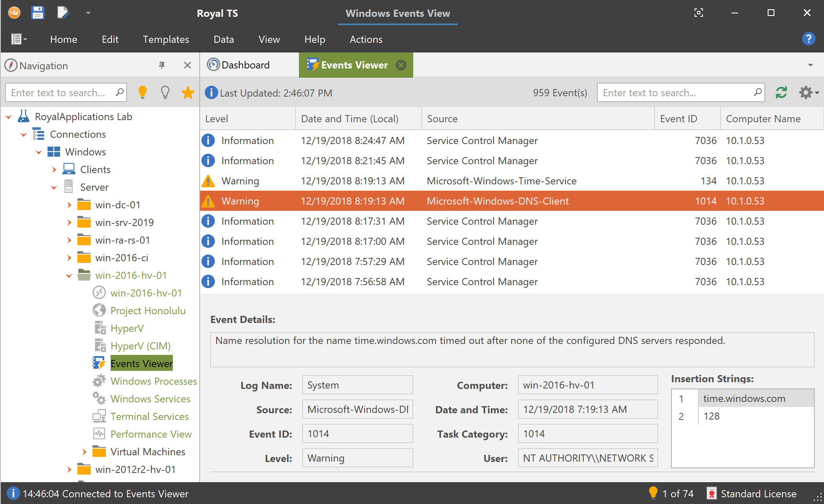Image resolution: width=824 pixels, height=504 pixels.
Task: Click the green refresh events icon
Action: point(781,92)
